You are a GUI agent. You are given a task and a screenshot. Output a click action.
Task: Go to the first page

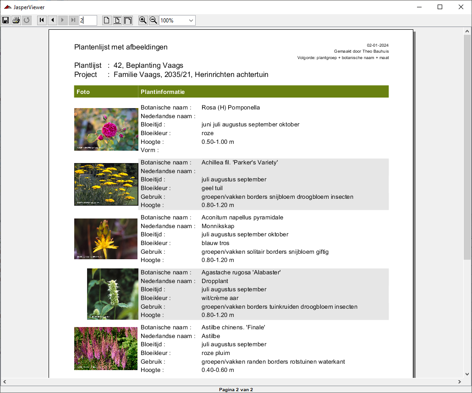42,20
